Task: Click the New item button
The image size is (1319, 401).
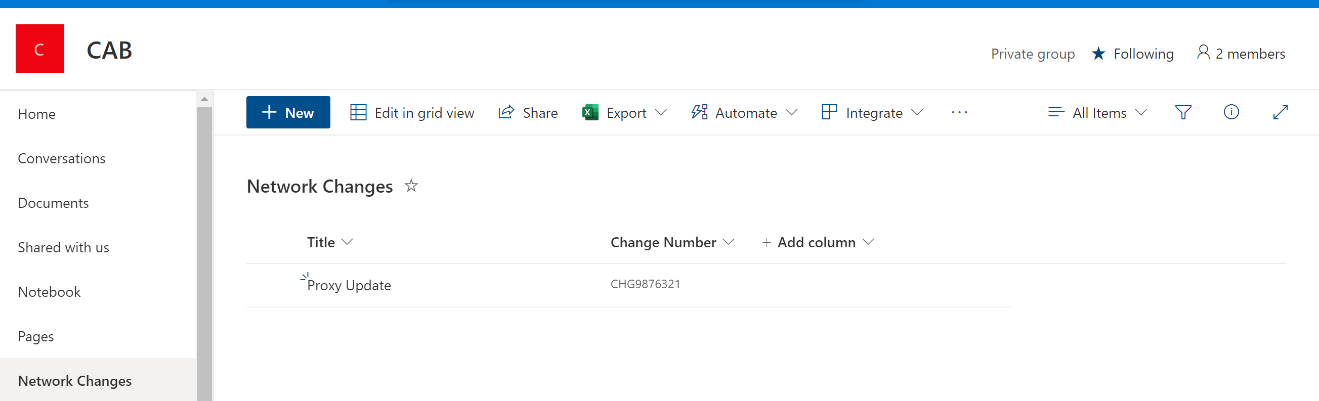Action: (x=288, y=113)
